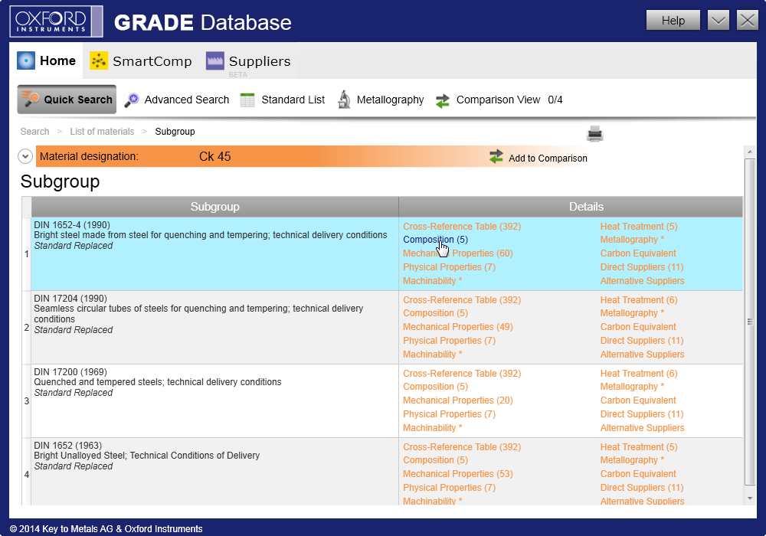The width and height of the screenshot is (766, 536).
Task: Click the vertical scrollbar thumb
Action: pos(749,321)
